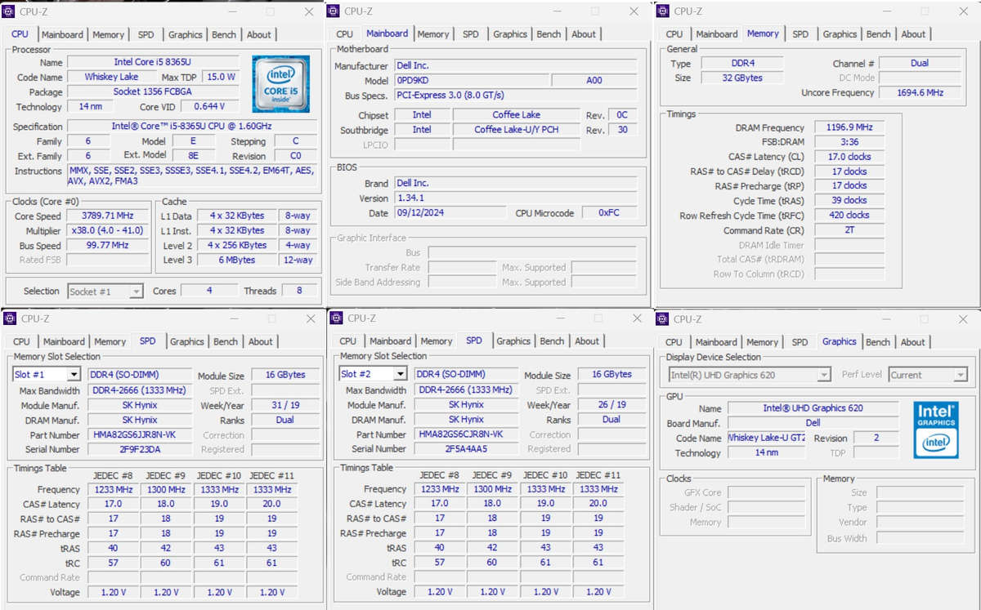Switch to Bench tab in the processor window
The width and height of the screenshot is (981, 610).
pos(224,34)
